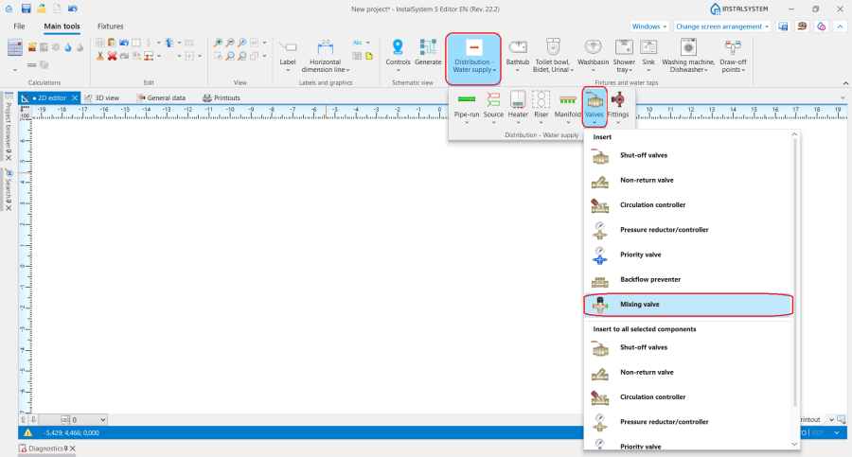Select the Pipe-run tool
Viewport: 852px width, 457px height.
pyautogui.click(x=466, y=107)
